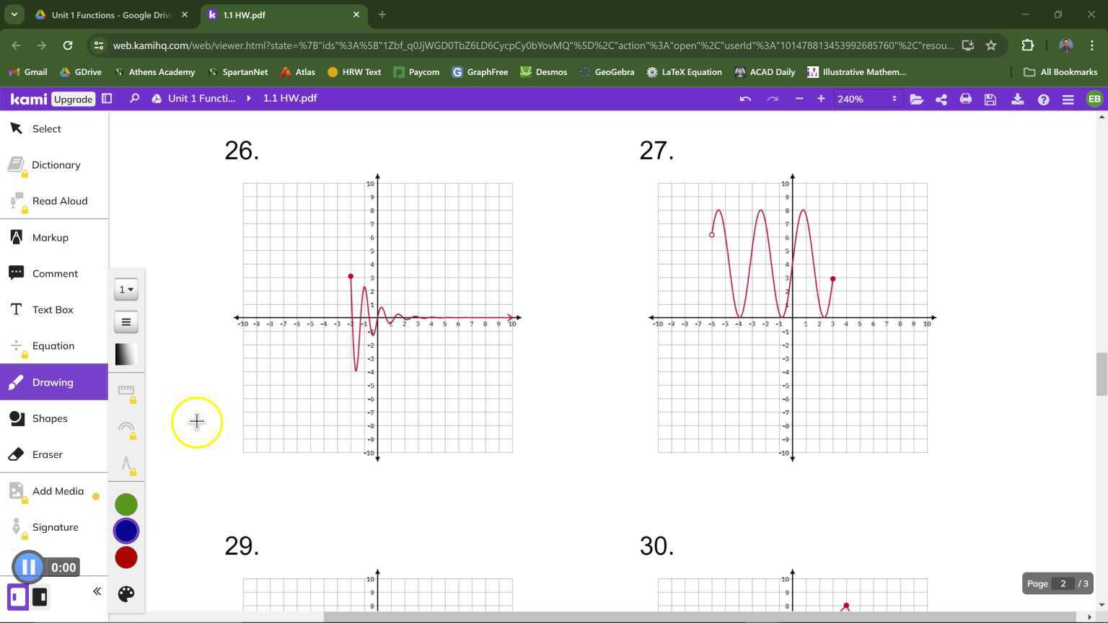Open the custom color palette icon
The height and width of the screenshot is (623, 1108).
coord(126,593)
